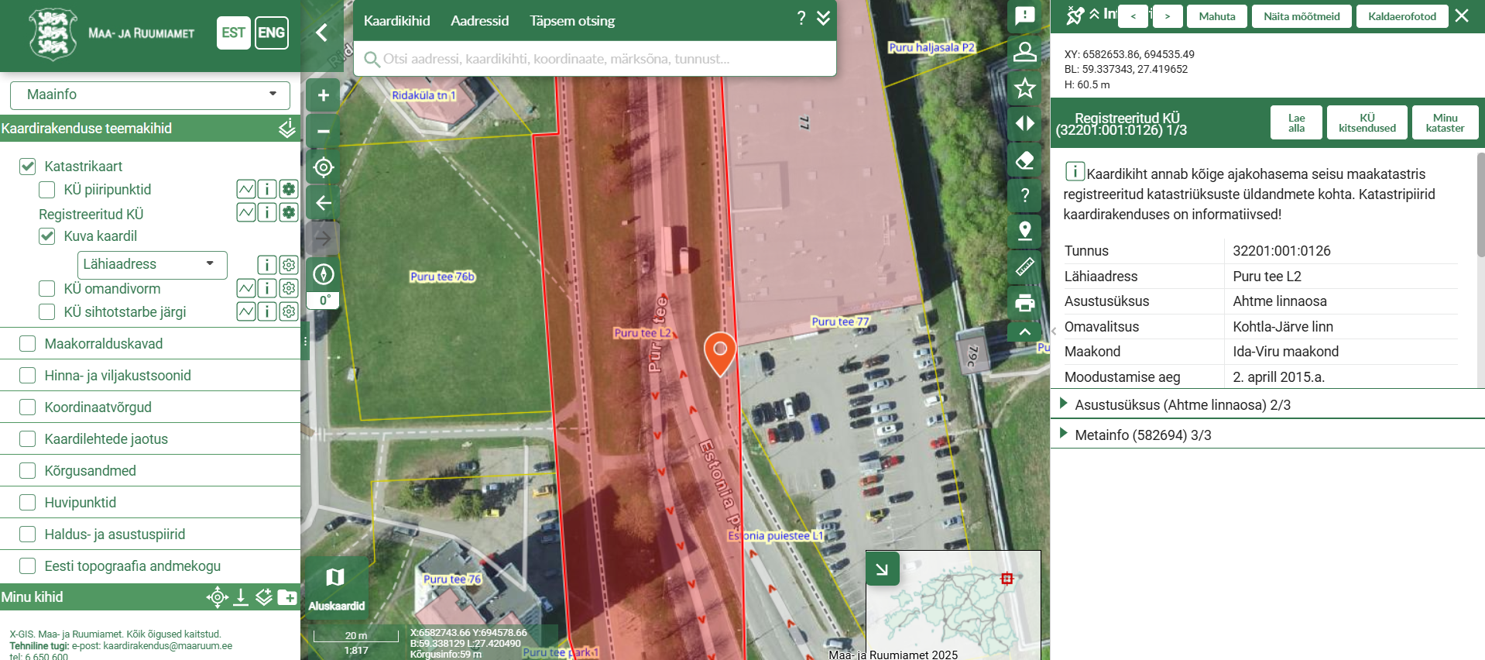The height and width of the screenshot is (660, 1485).
Task: Click the eraser clear tool
Action: (1024, 160)
